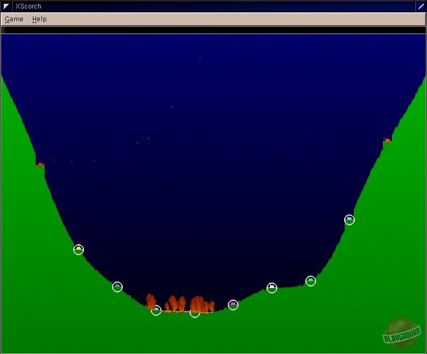Target the green shielded tank
The image size is (427, 354).
click(311, 281)
